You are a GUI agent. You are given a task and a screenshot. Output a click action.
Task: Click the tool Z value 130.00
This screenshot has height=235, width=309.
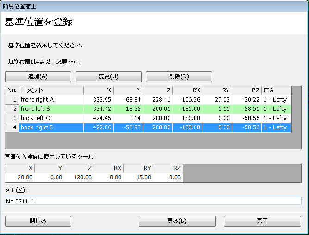pos(79,177)
